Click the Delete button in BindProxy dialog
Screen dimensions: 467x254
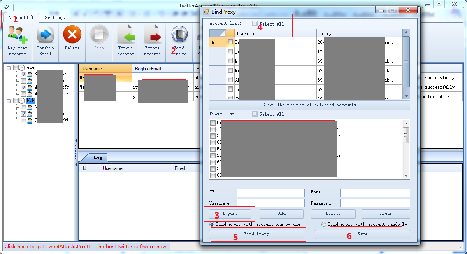point(333,214)
